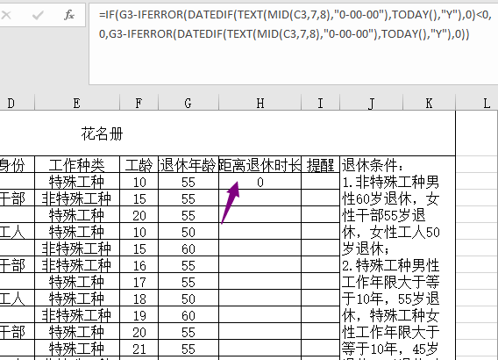The width and height of the screenshot is (498, 360).
Task: Select the 距离退休时长 header cell
Action: [260, 165]
